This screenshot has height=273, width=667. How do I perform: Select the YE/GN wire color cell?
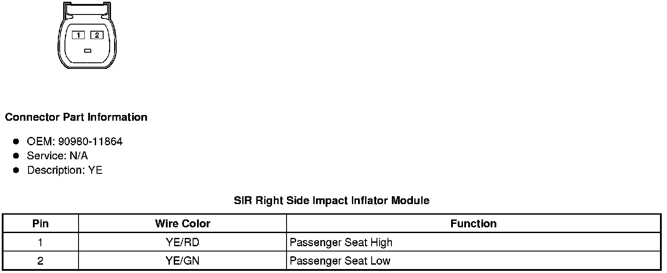pos(183,261)
